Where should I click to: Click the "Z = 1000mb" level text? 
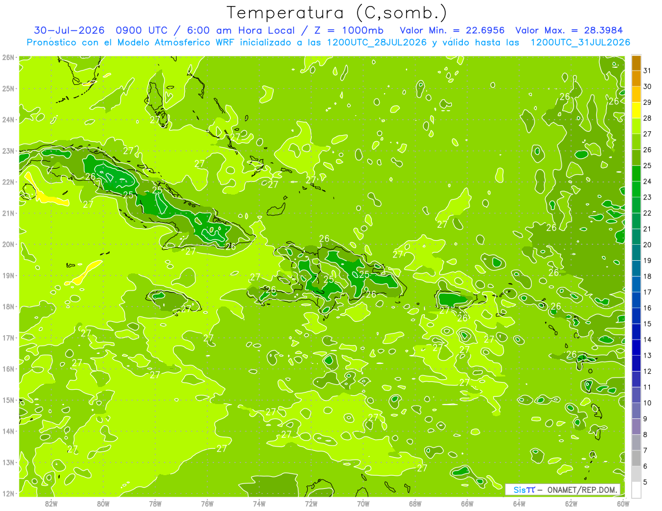pos(349,30)
